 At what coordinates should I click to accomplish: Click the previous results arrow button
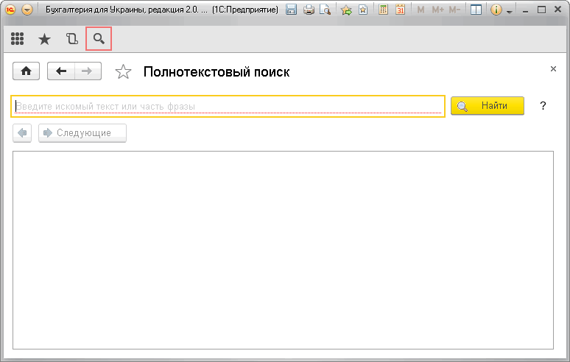click(x=23, y=133)
